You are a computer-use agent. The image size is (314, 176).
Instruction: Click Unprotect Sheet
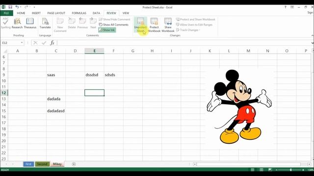[140, 25]
